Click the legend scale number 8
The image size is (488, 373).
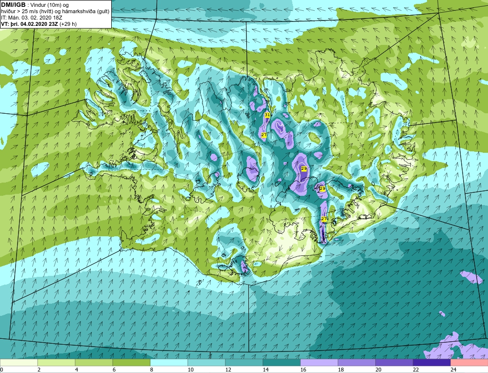click(152, 370)
